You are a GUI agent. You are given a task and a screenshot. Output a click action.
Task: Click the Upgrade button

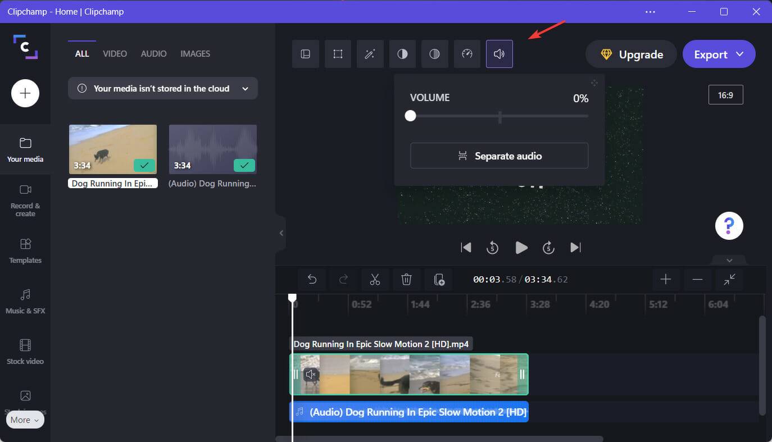pos(630,54)
